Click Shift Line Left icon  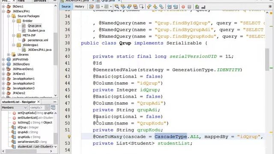point(169,7)
